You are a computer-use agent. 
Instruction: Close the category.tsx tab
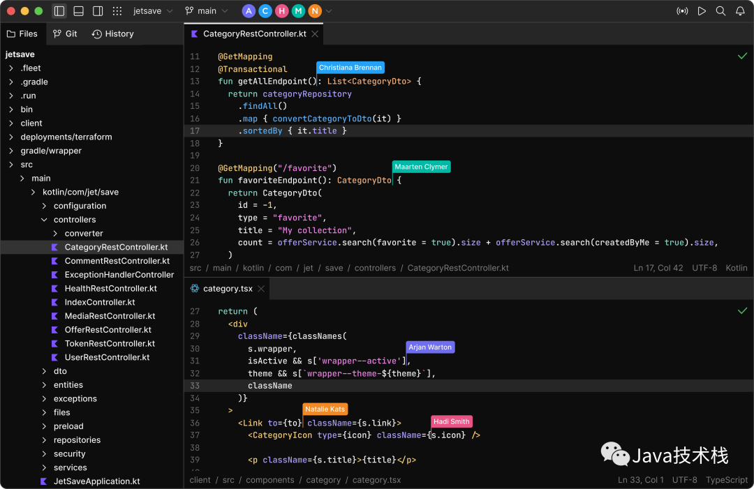(261, 289)
